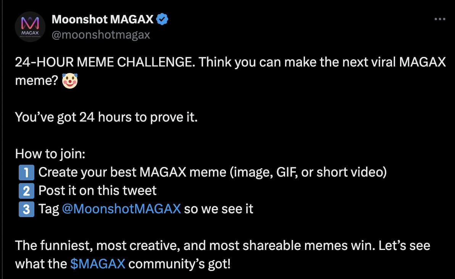Image resolution: width=455 pixels, height=279 pixels.
Task: Click the clown face emoji
Action: 70,81
